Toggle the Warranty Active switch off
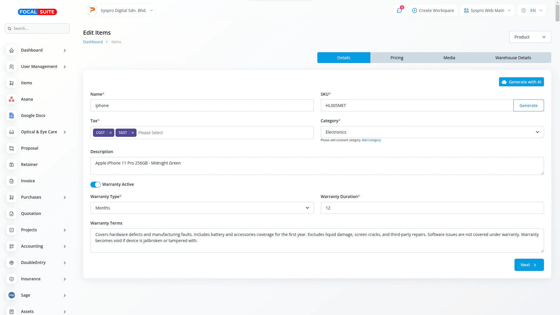560x315 pixels. [95, 185]
